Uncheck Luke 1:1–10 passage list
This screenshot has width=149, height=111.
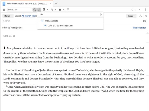(45, 26)
